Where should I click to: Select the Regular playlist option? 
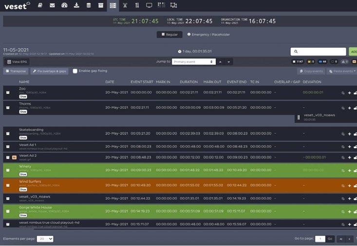coord(169,35)
